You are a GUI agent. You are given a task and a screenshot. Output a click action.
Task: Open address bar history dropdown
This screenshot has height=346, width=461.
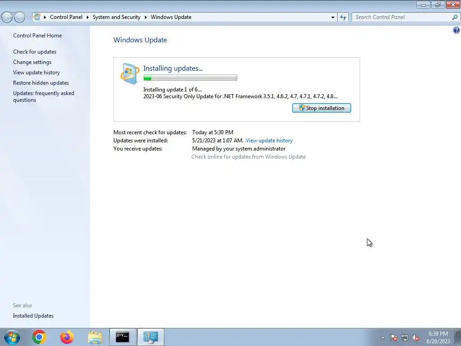coord(333,17)
